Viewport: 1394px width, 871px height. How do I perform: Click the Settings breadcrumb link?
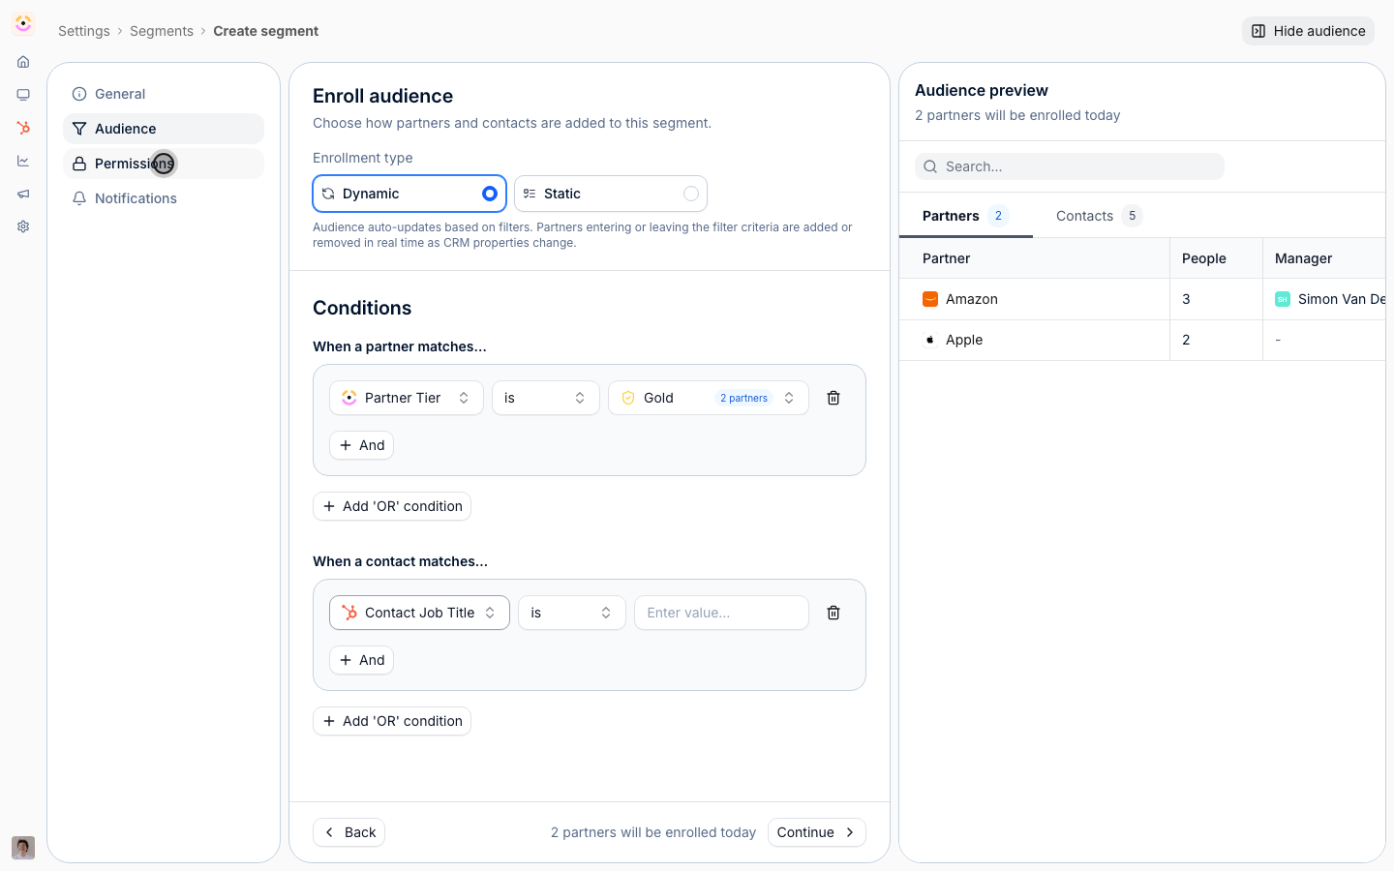pos(84,31)
